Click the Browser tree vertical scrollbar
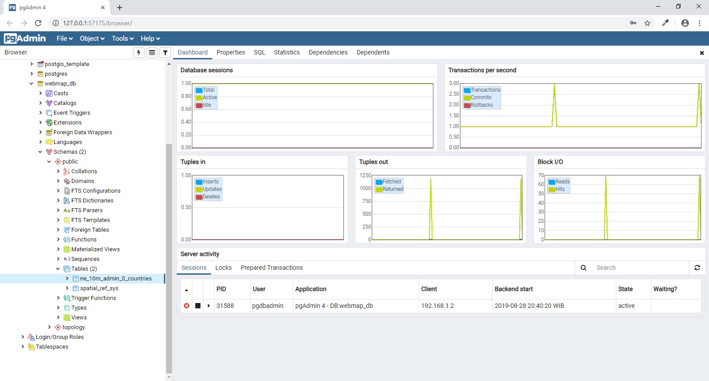This screenshot has width=709, height=381. (x=169, y=259)
